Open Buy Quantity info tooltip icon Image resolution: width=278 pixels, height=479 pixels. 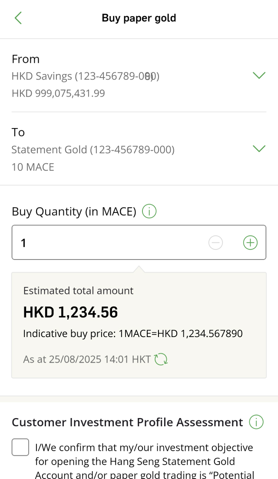tap(149, 212)
